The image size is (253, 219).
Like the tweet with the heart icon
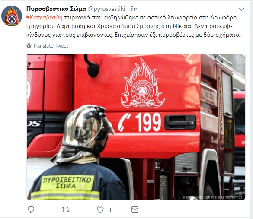(100, 209)
